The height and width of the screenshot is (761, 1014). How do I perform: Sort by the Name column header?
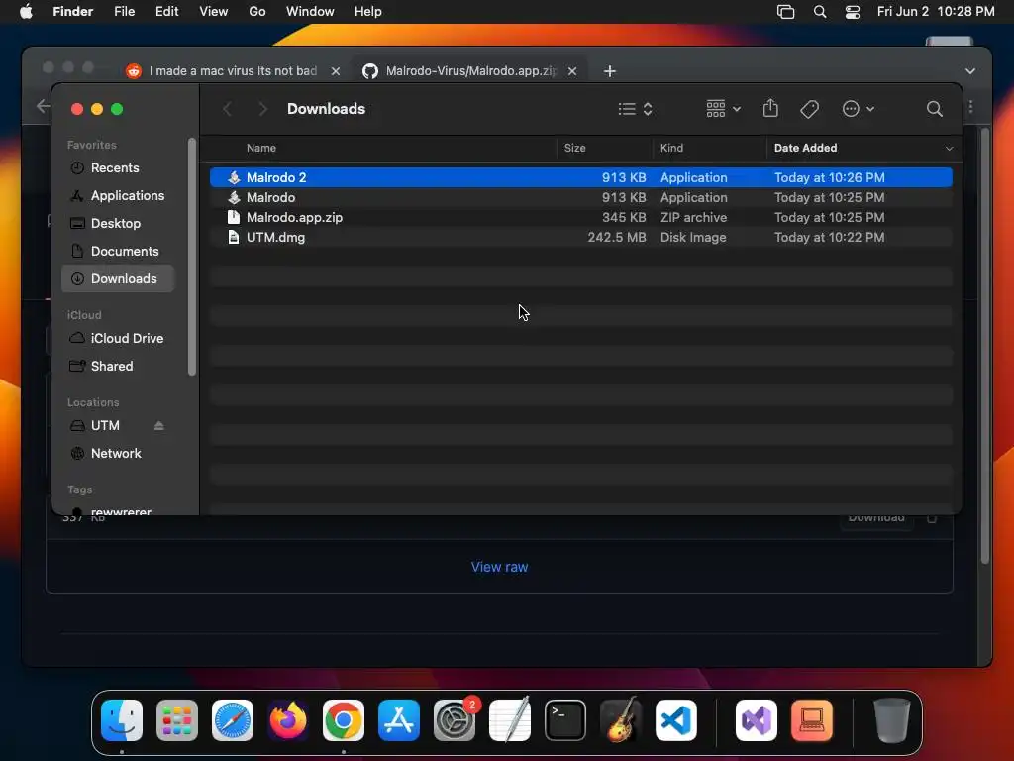tap(261, 149)
